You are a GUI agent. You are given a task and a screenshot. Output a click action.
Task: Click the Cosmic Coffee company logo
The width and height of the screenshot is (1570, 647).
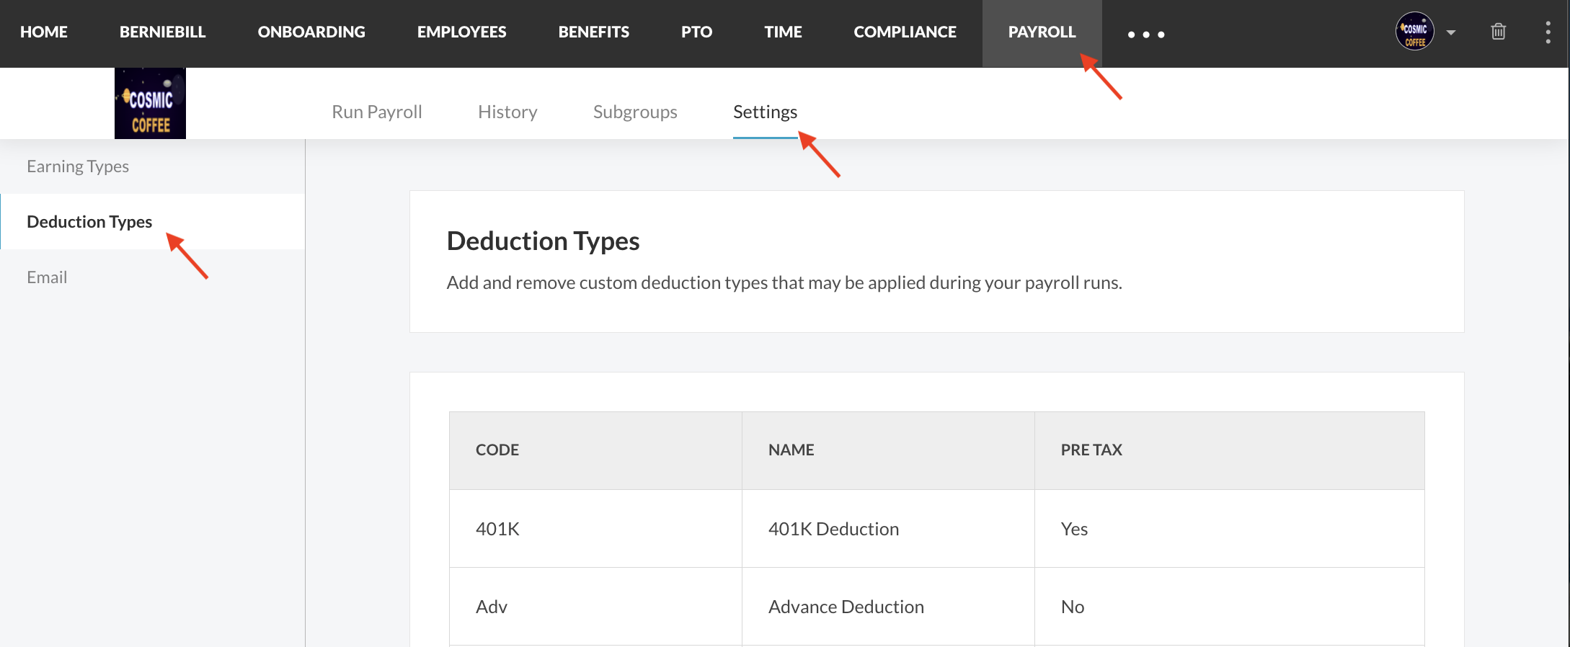150,104
